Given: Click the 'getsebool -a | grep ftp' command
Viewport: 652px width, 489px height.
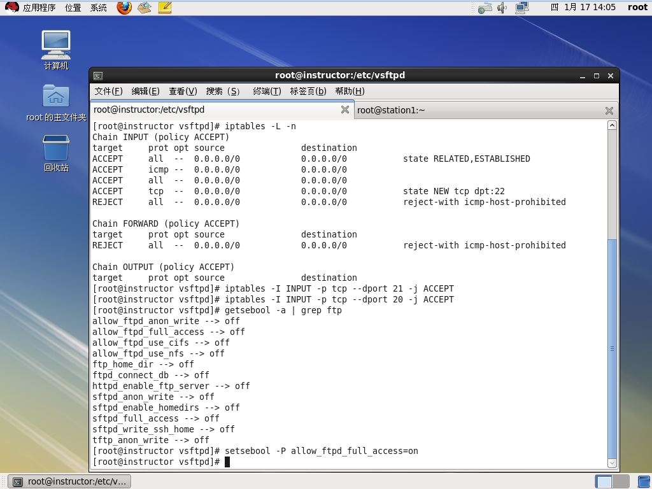Looking at the screenshot, I should (x=283, y=310).
